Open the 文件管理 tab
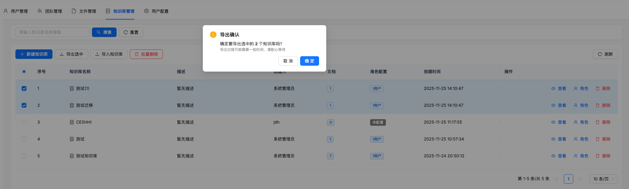Screen dimensions: 629x189 84,11
